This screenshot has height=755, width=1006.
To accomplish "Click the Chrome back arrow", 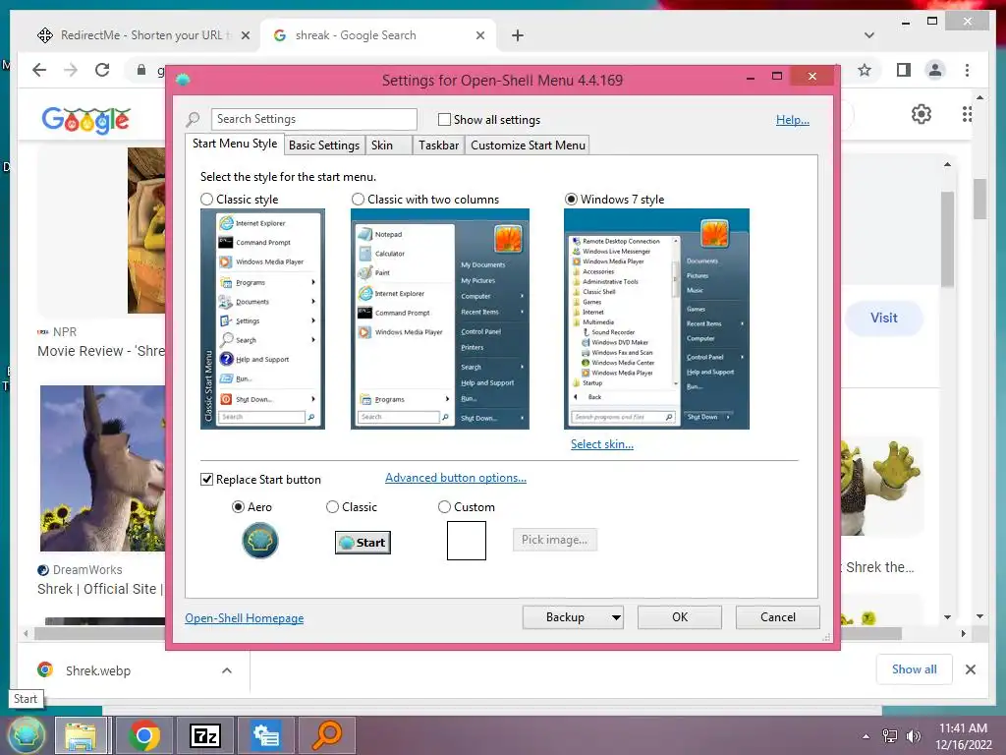I will coord(39,70).
